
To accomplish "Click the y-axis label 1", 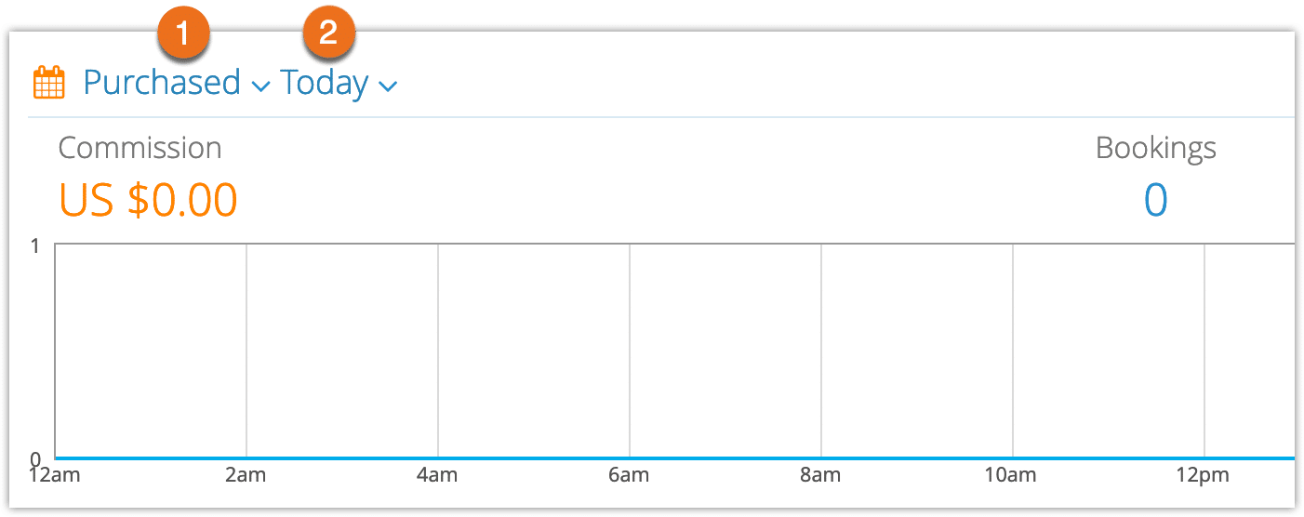I will pos(36,245).
